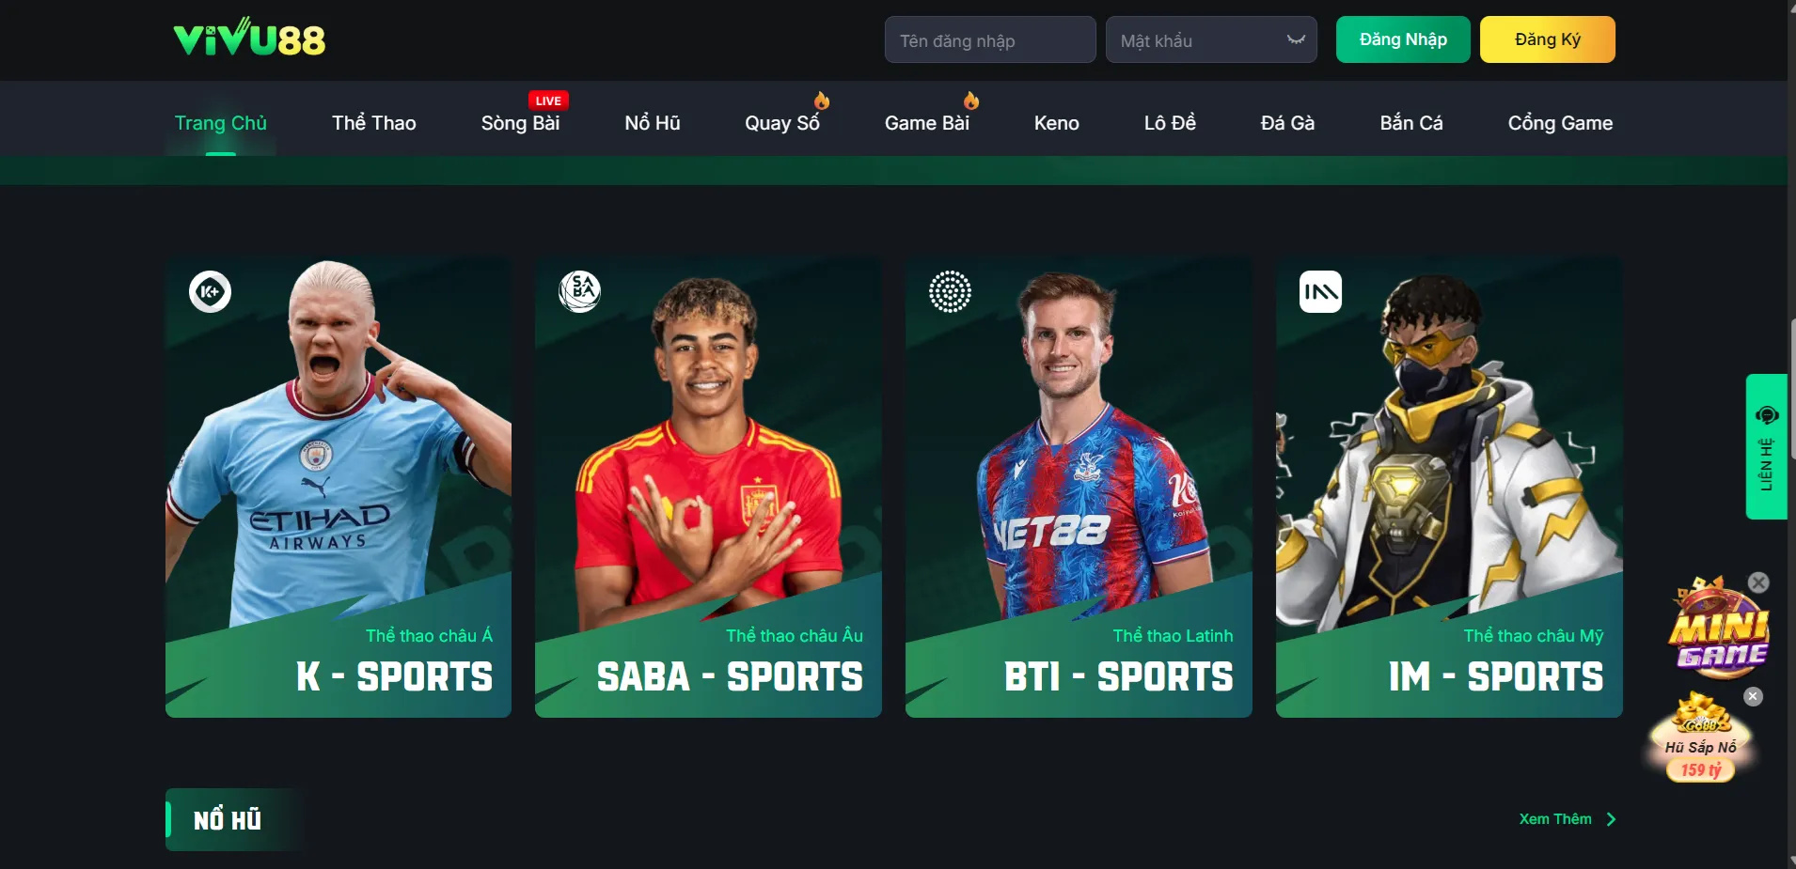
Task: Open the Sòng Bài live menu
Action: (x=520, y=123)
